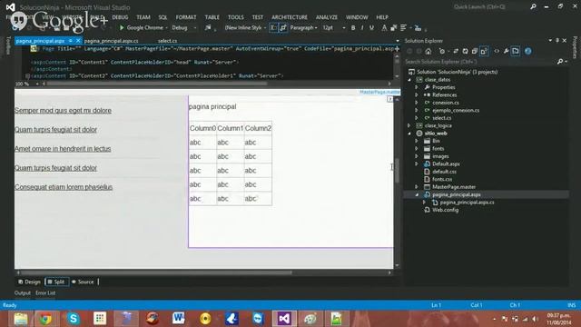
Task: Click the foreground text color icon
Action: (x=384, y=28)
